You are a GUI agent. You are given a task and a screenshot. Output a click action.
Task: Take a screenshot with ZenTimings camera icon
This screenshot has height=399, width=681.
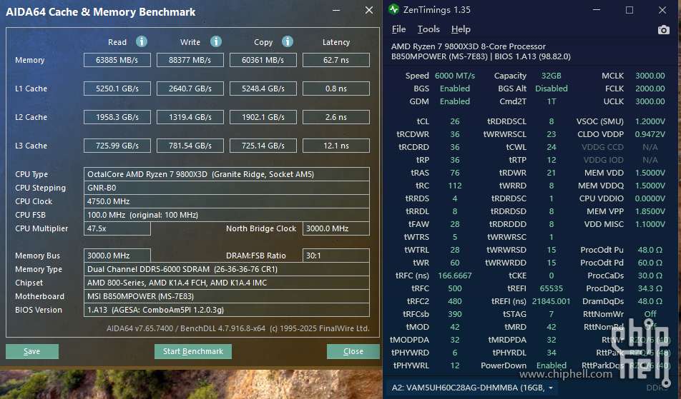click(663, 29)
